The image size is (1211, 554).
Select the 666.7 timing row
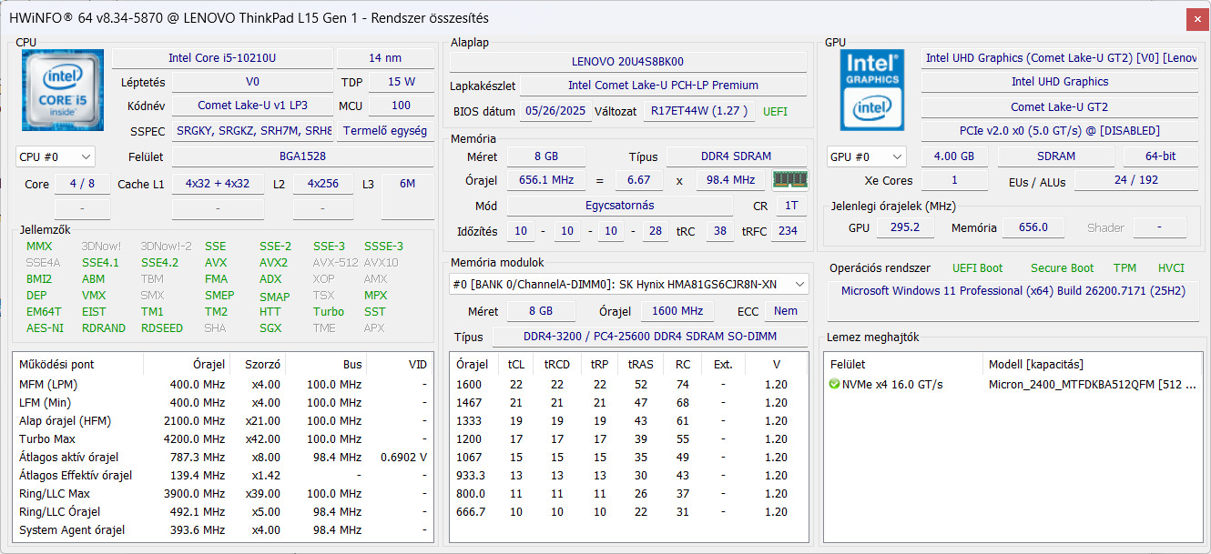coord(629,512)
